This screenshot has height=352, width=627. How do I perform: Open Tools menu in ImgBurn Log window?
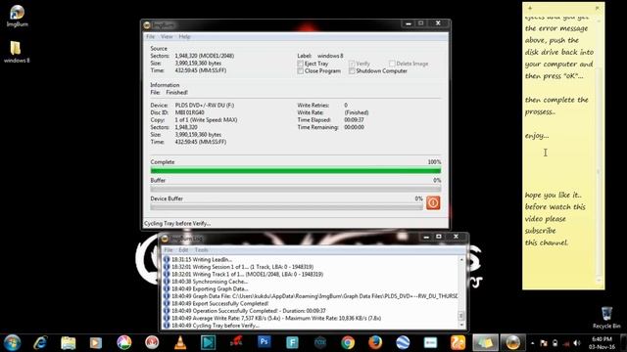pyautogui.click(x=201, y=250)
